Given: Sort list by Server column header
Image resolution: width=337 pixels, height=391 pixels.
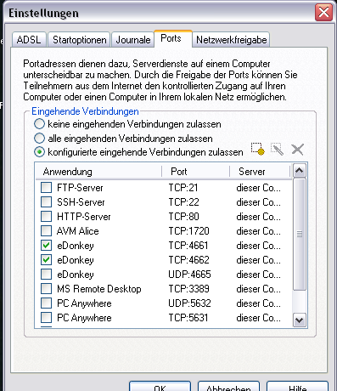Looking at the screenshot, I should (x=260, y=172).
